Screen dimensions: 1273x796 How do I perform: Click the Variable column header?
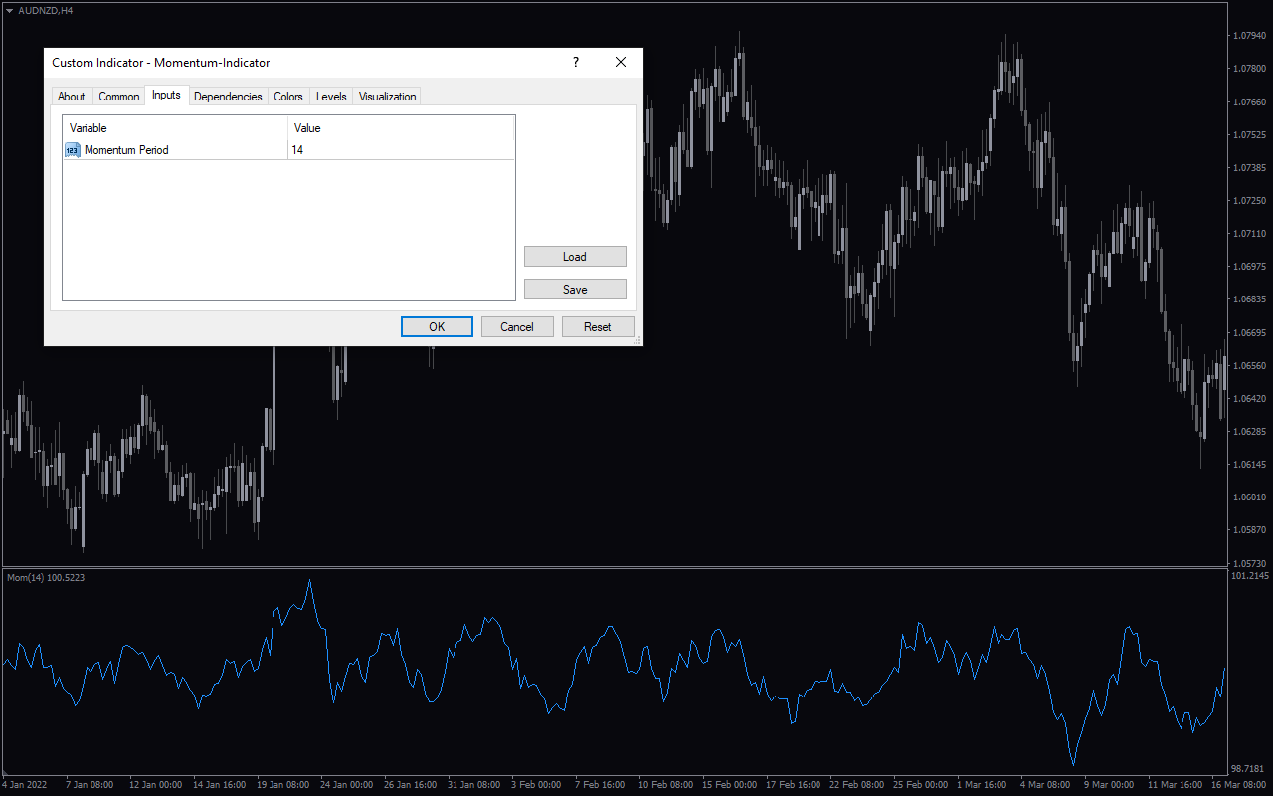coord(175,128)
